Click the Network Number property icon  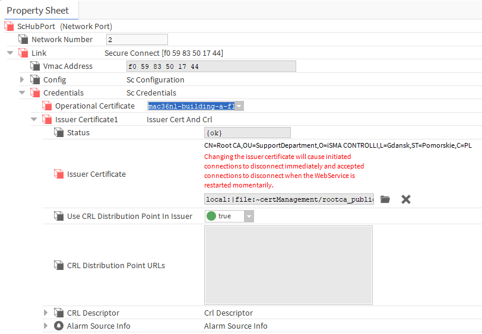(23, 39)
